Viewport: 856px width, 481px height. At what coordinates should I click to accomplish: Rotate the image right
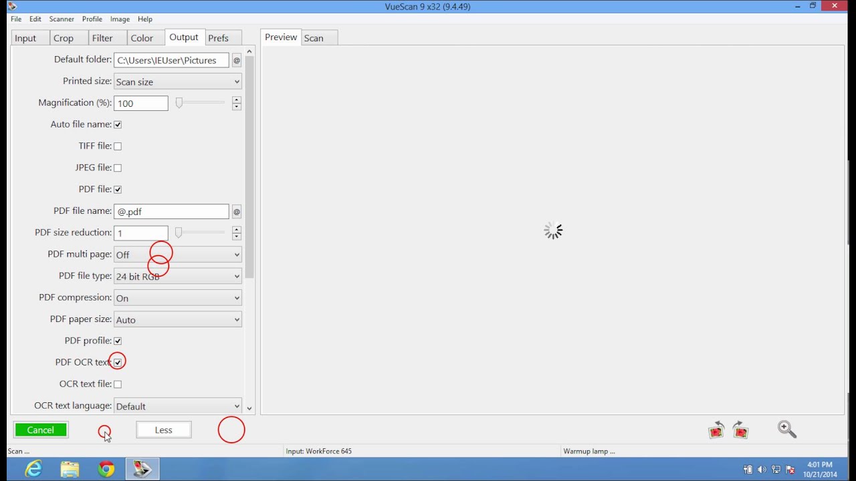(740, 430)
